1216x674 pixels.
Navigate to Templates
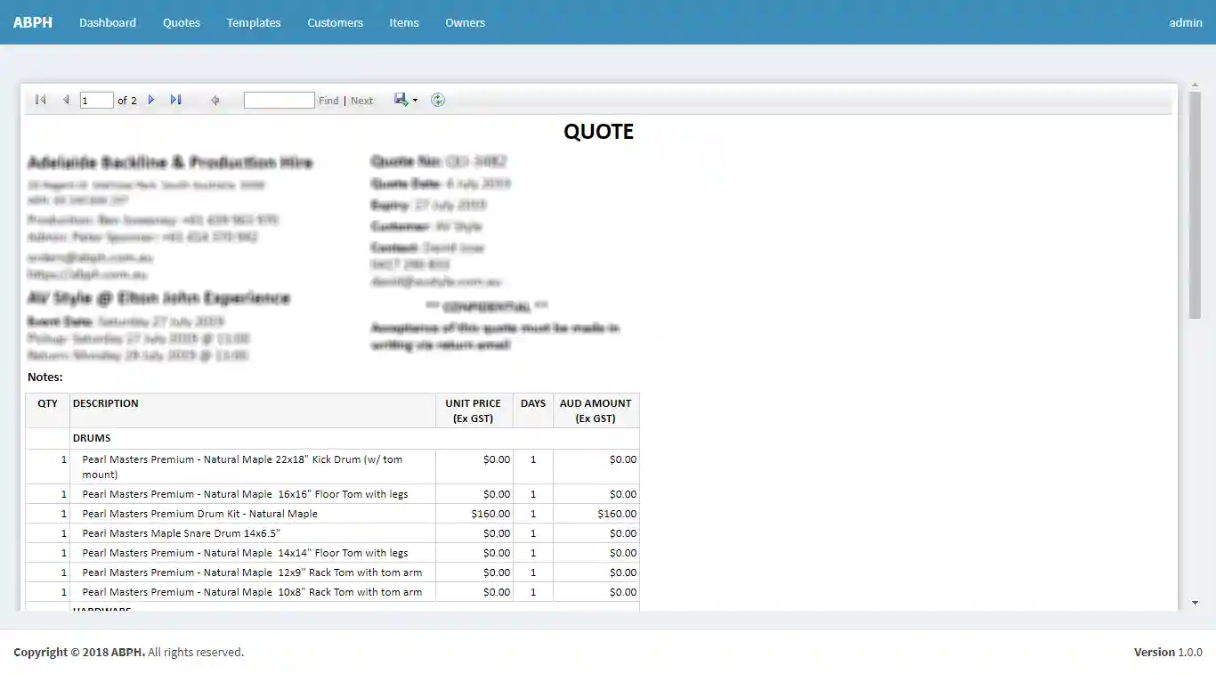click(x=254, y=22)
